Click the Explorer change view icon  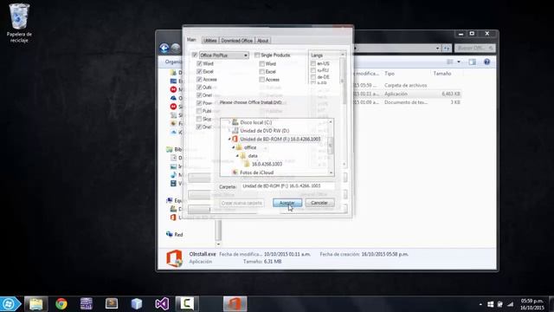(x=450, y=62)
